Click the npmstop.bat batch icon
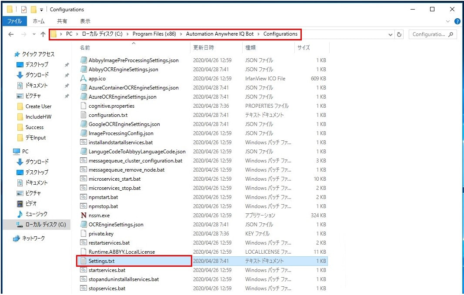The image size is (464, 295). pyautogui.click(x=84, y=206)
